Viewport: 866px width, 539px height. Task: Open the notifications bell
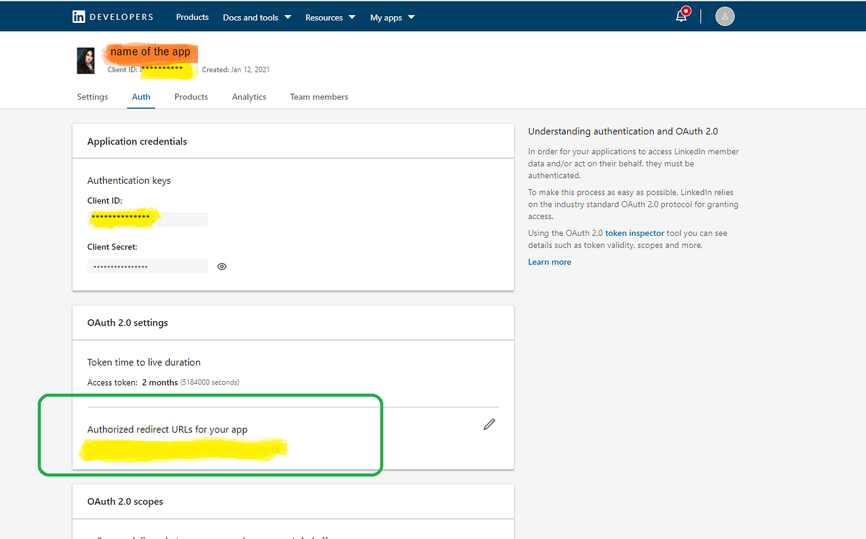[681, 16]
